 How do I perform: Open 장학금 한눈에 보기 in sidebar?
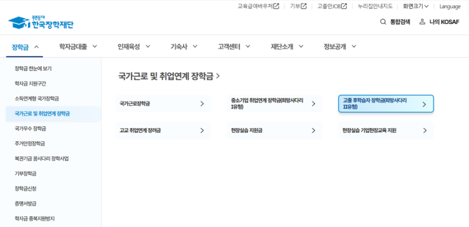click(33, 69)
